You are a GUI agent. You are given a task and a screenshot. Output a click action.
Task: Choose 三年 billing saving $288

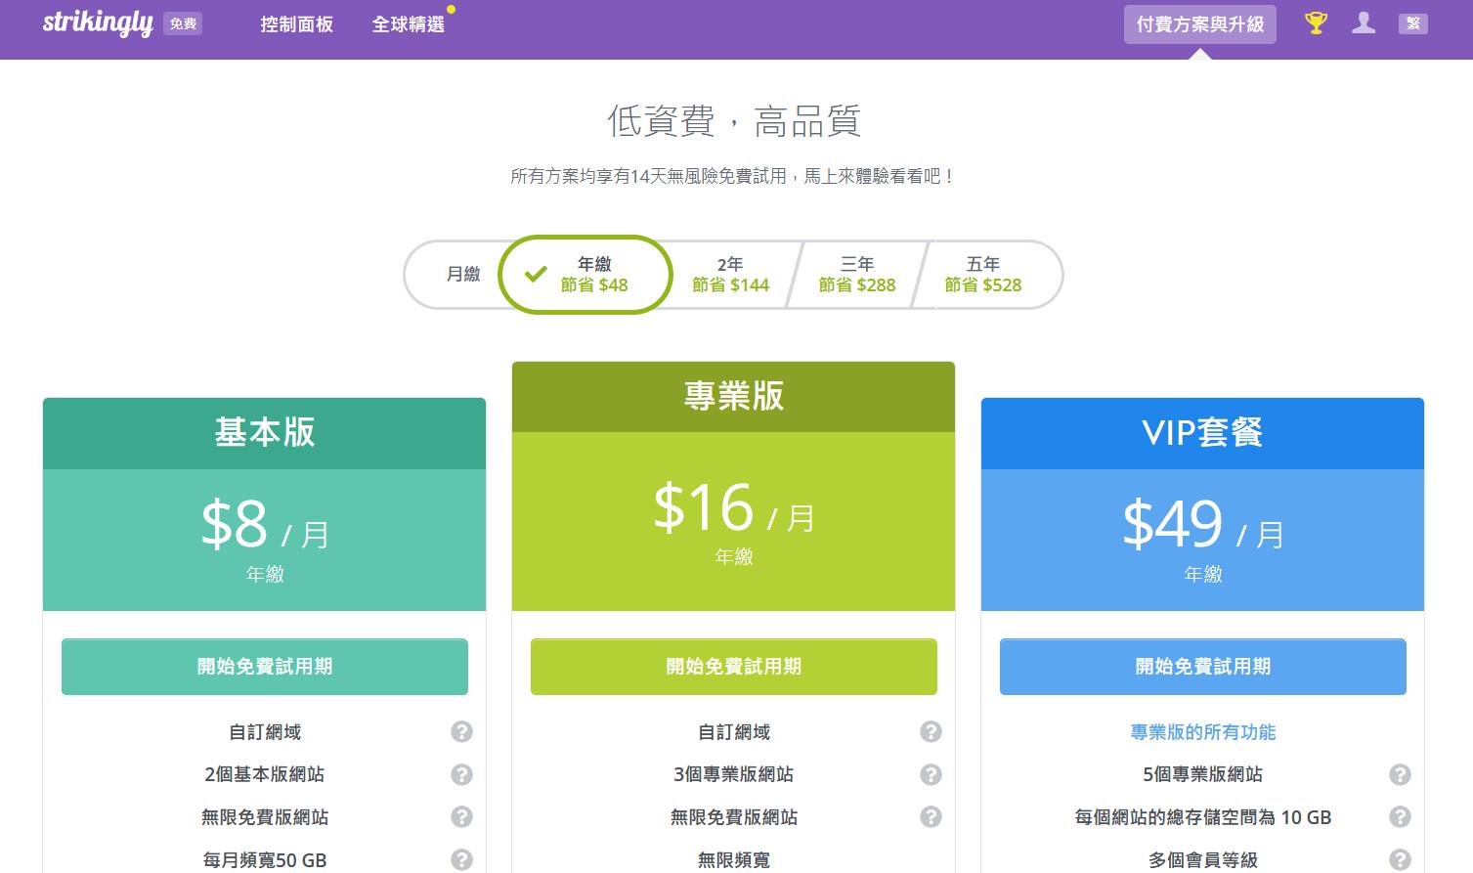(x=856, y=275)
